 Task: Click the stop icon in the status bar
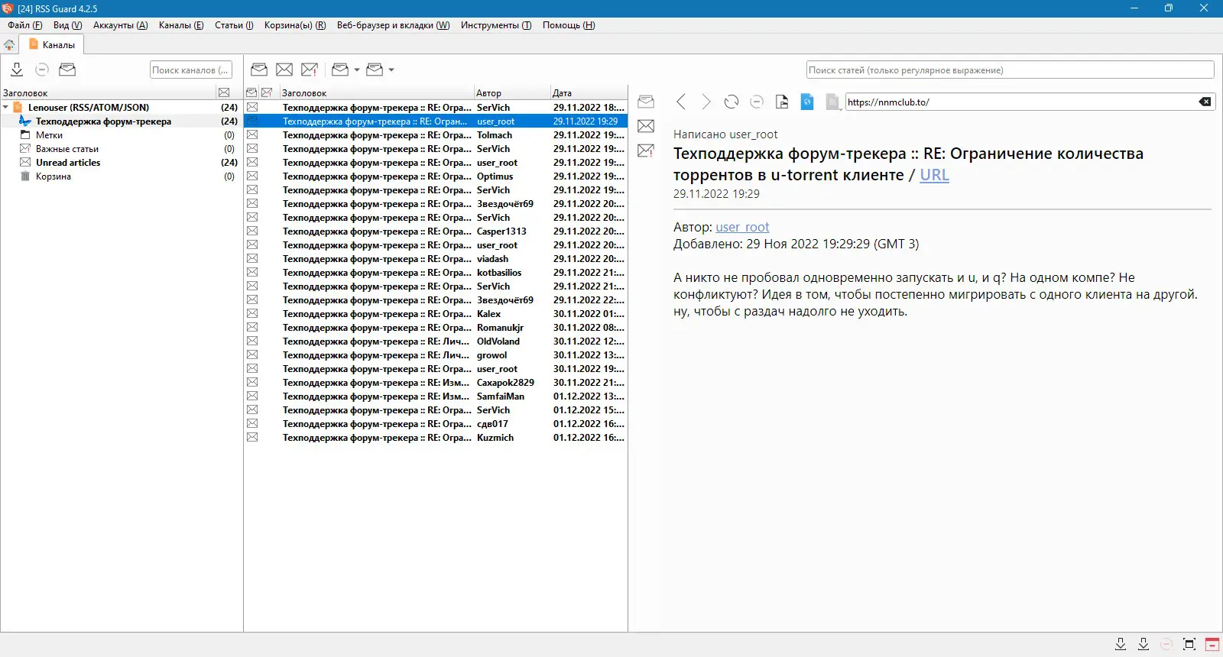1166,644
